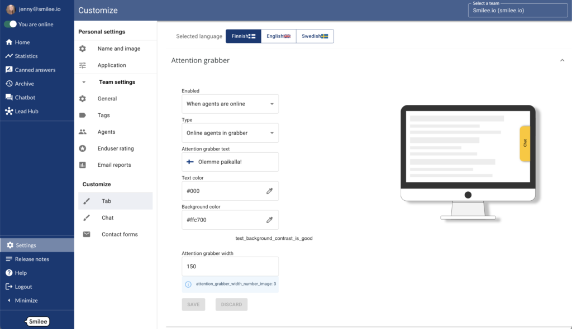The width and height of the screenshot is (572, 329).
Task: Click the Attention grabber width field
Action: coord(230,267)
